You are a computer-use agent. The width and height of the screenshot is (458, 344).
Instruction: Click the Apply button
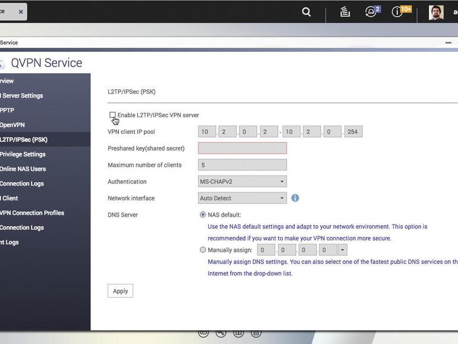click(120, 291)
